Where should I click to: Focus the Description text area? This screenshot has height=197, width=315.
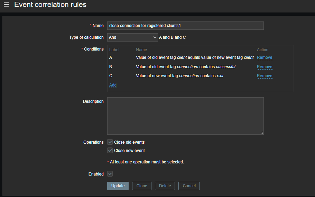[x=185, y=116]
